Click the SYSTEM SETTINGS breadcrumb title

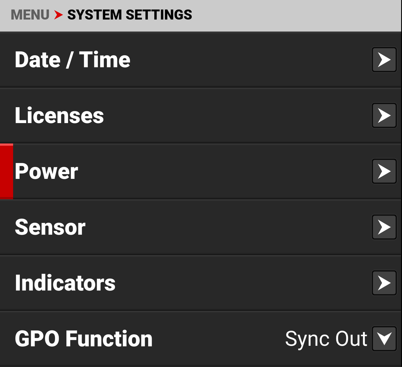click(x=129, y=15)
